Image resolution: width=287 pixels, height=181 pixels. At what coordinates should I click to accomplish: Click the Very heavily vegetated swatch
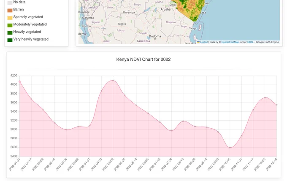[10, 40]
